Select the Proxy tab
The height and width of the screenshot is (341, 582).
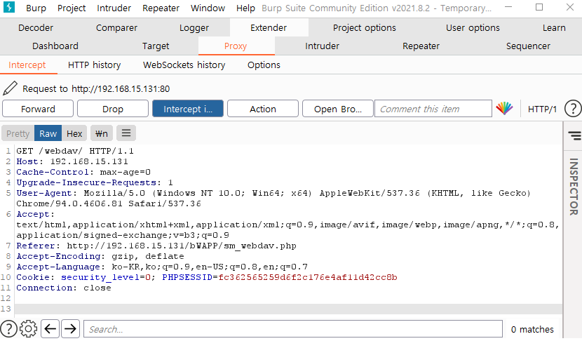236,46
